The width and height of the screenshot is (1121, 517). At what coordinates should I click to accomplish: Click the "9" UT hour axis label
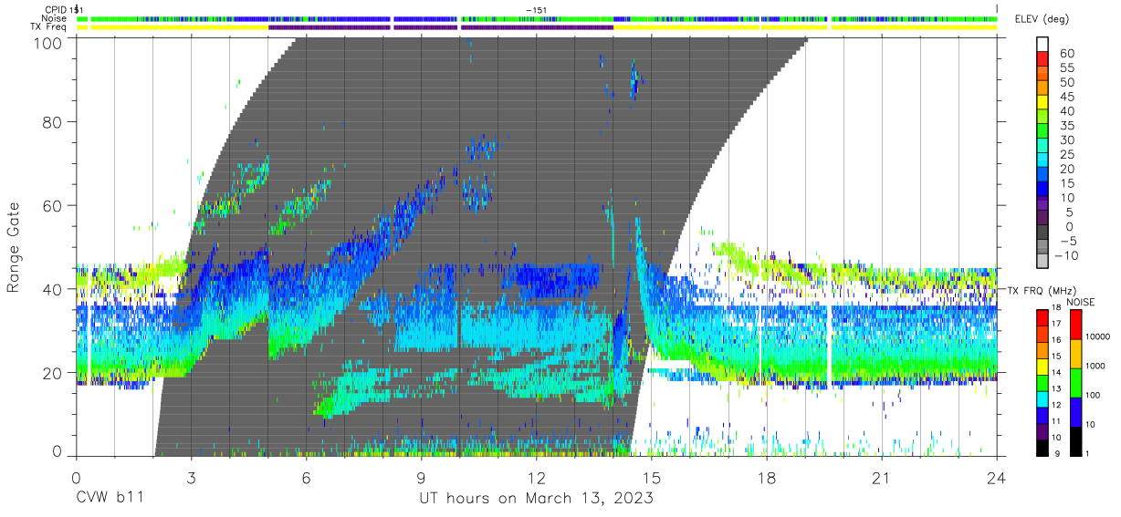[421, 478]
